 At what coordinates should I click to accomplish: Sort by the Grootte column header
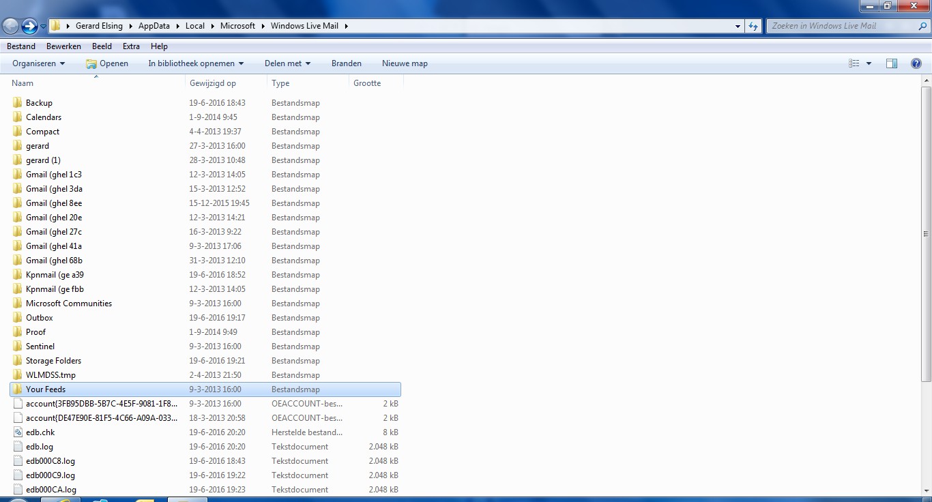(x=376, y=83)
